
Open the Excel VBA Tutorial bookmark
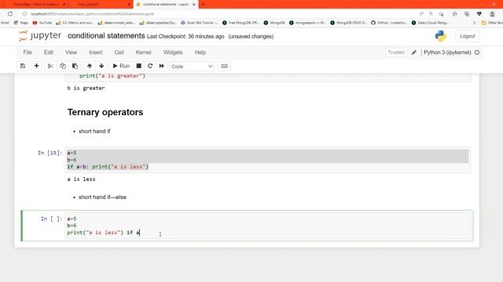[199, 23]
